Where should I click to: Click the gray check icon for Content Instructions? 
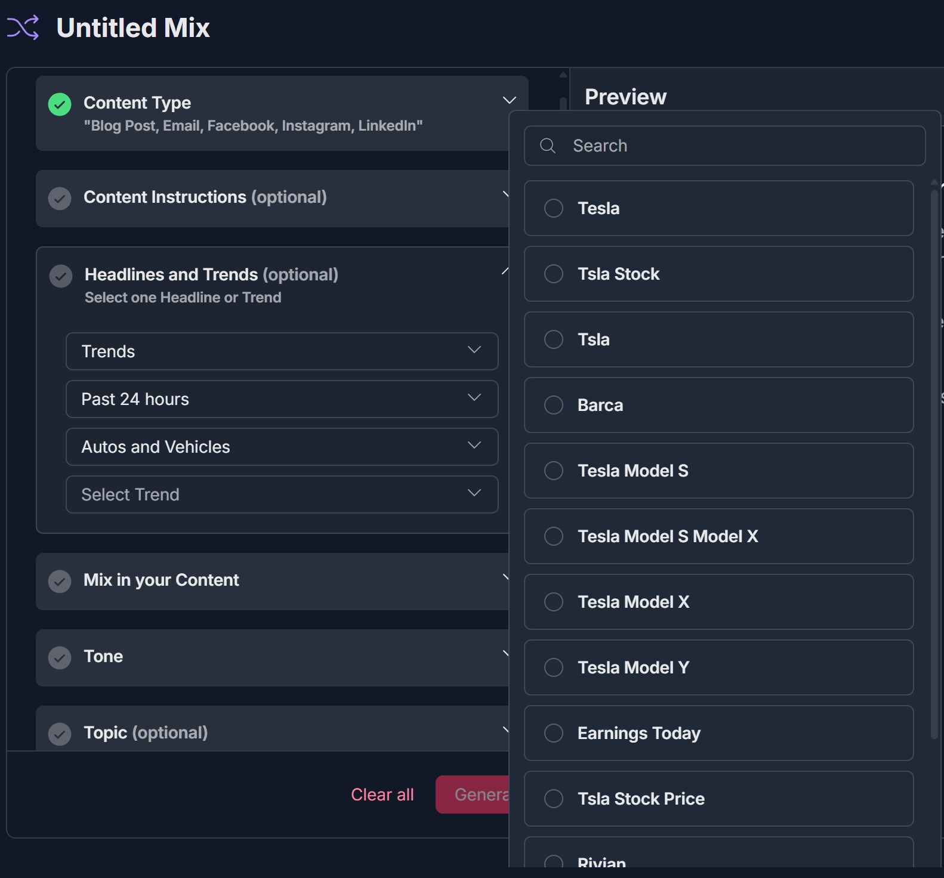point(60,199)
